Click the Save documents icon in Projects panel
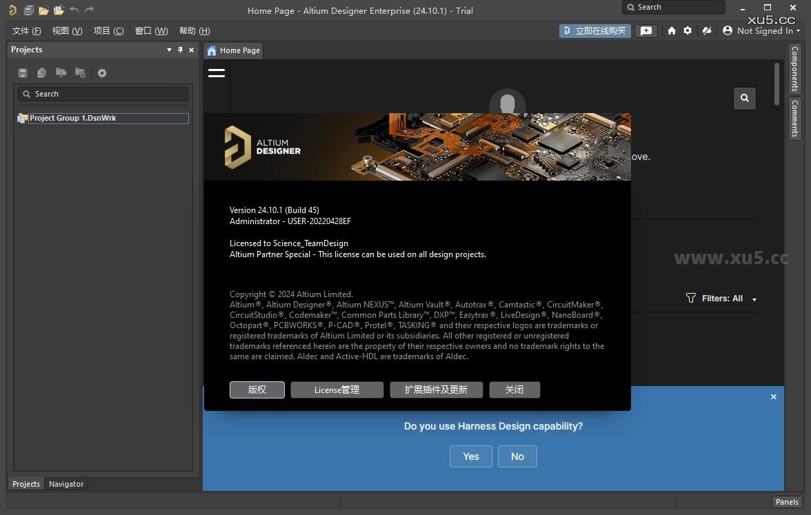The width and height of the screenshot is (811, 515). tap(22, 72)
